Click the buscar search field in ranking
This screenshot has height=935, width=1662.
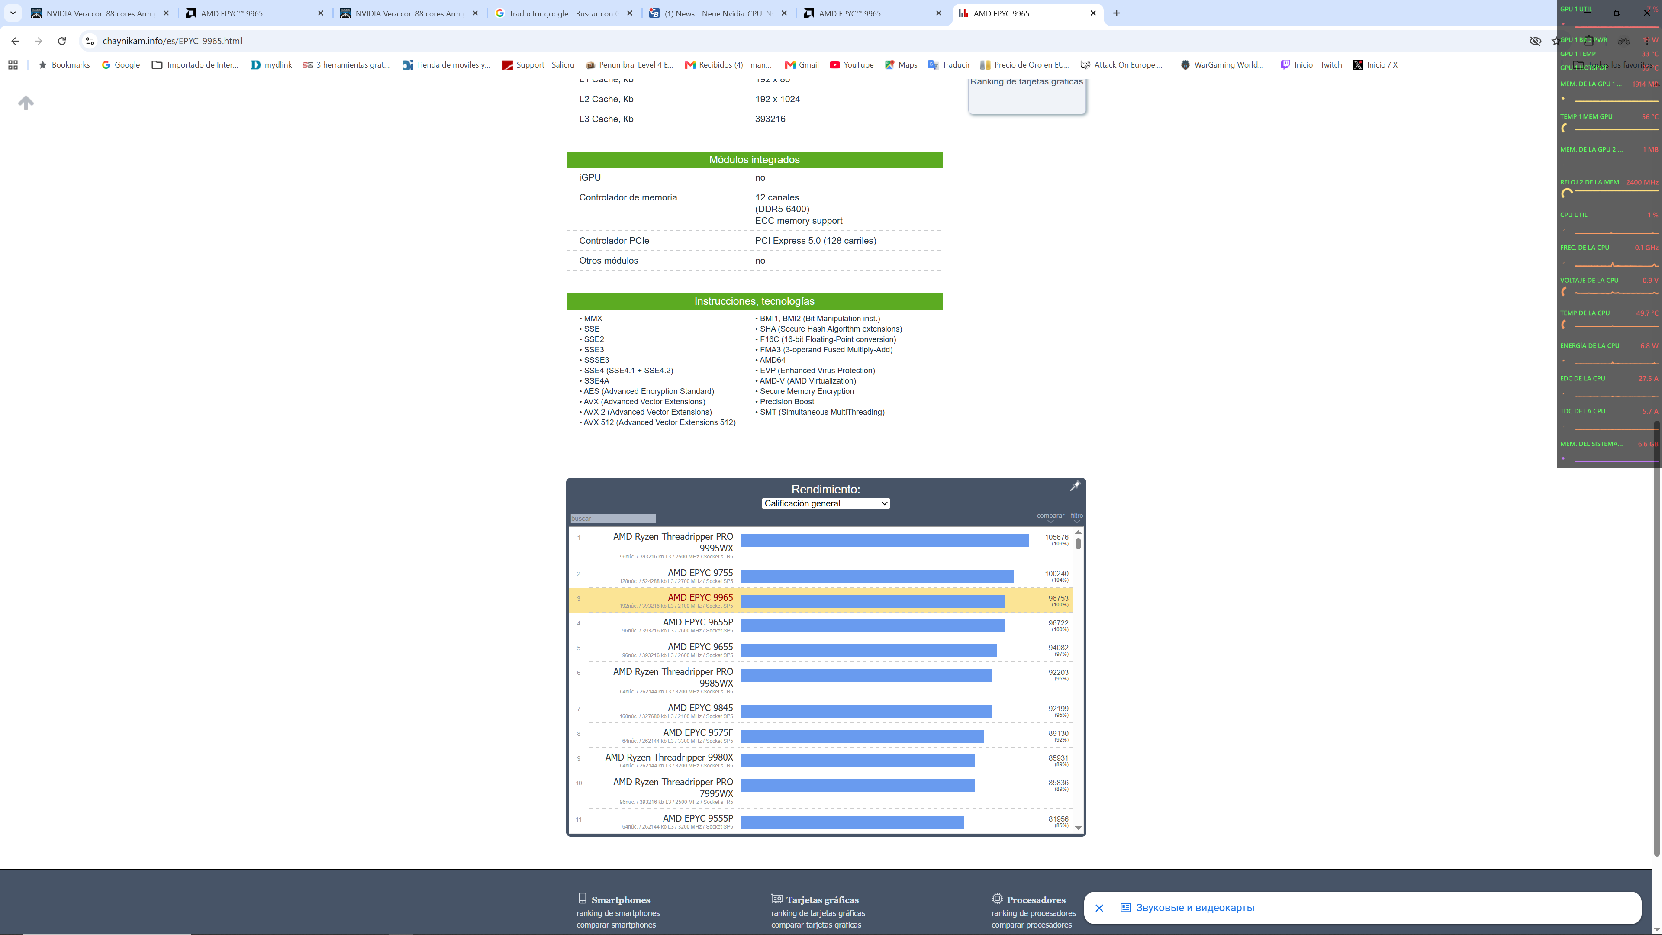click(612, 519)
